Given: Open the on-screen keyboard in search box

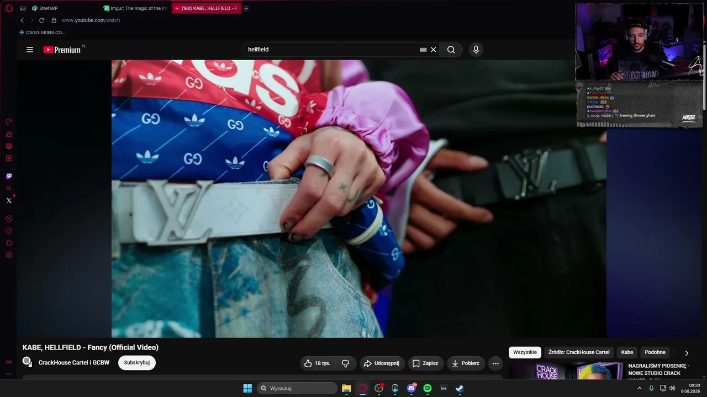Looking at the screenshot, I should pyautogui.click(x=423, y=50).
